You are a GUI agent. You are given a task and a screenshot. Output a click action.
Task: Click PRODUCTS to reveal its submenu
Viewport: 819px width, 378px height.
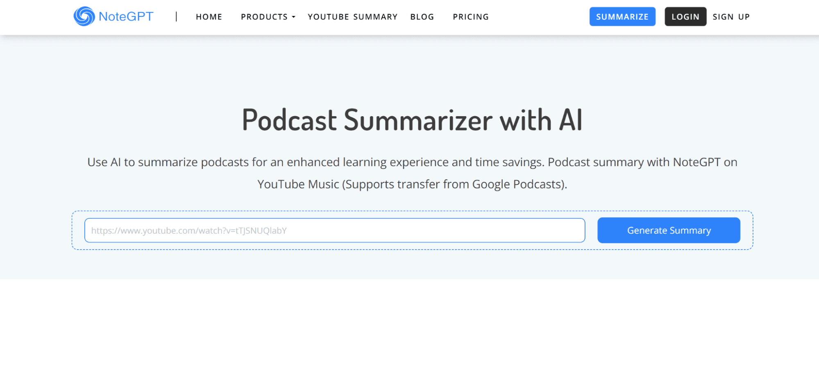[264, 17]
